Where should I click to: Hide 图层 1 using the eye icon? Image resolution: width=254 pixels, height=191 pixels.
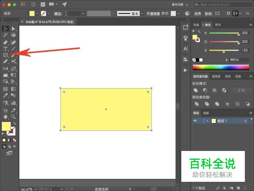coord(195,121)
